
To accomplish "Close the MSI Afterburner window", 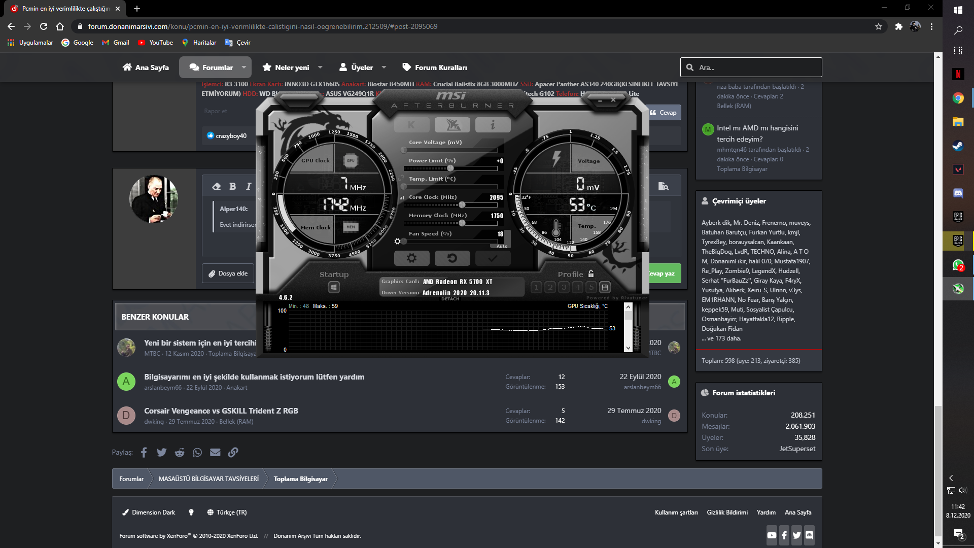I will (x=613, y=100).
